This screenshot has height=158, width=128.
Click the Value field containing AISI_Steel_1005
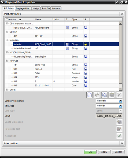(x=109, y=116)
